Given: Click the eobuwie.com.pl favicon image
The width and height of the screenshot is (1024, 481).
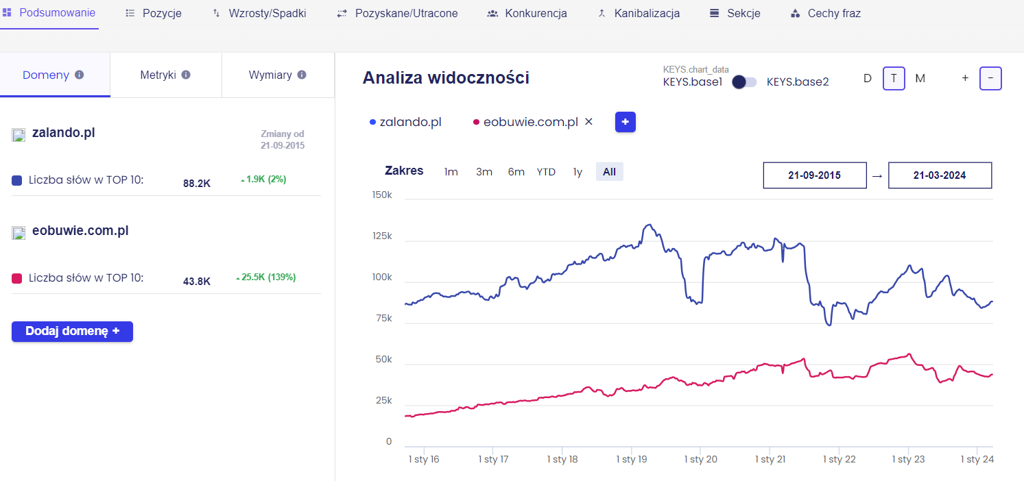Looking at the screenshot, I should tap(19, 232).
